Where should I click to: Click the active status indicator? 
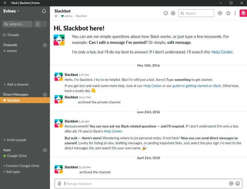pyautogui.click(x=67, y=16)
